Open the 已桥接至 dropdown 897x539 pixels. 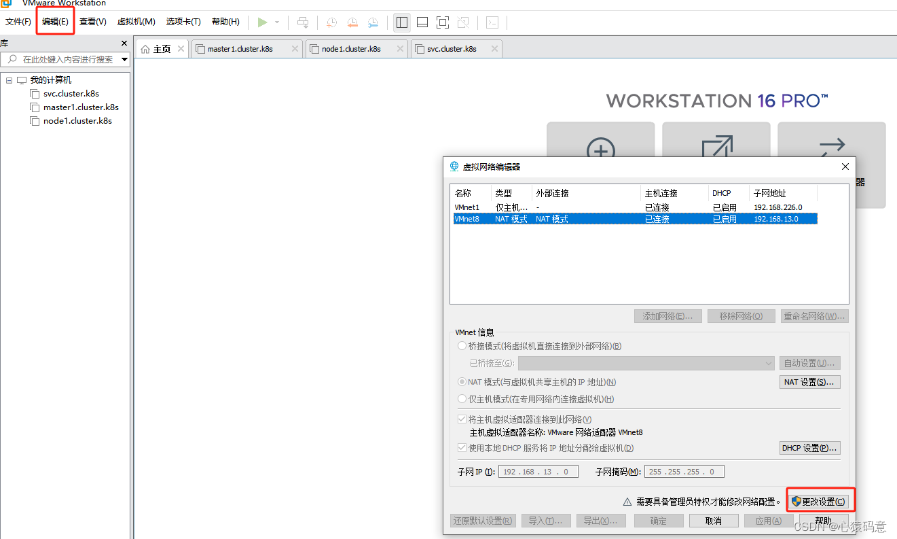point(646,363)
